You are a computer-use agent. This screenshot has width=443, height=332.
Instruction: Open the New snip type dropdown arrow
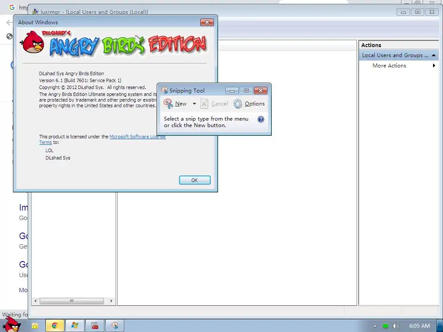click(x=194, y=104)
